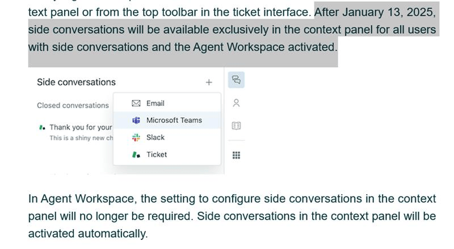Open the knowledge book icon in sidebar
454x249 pixels.
pyautogui.click(x=236, y=126)
